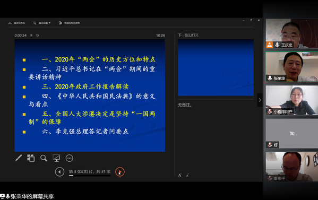Open the see all slides grid view
Screen dimensions: 318x200
(x=31, y=158)
